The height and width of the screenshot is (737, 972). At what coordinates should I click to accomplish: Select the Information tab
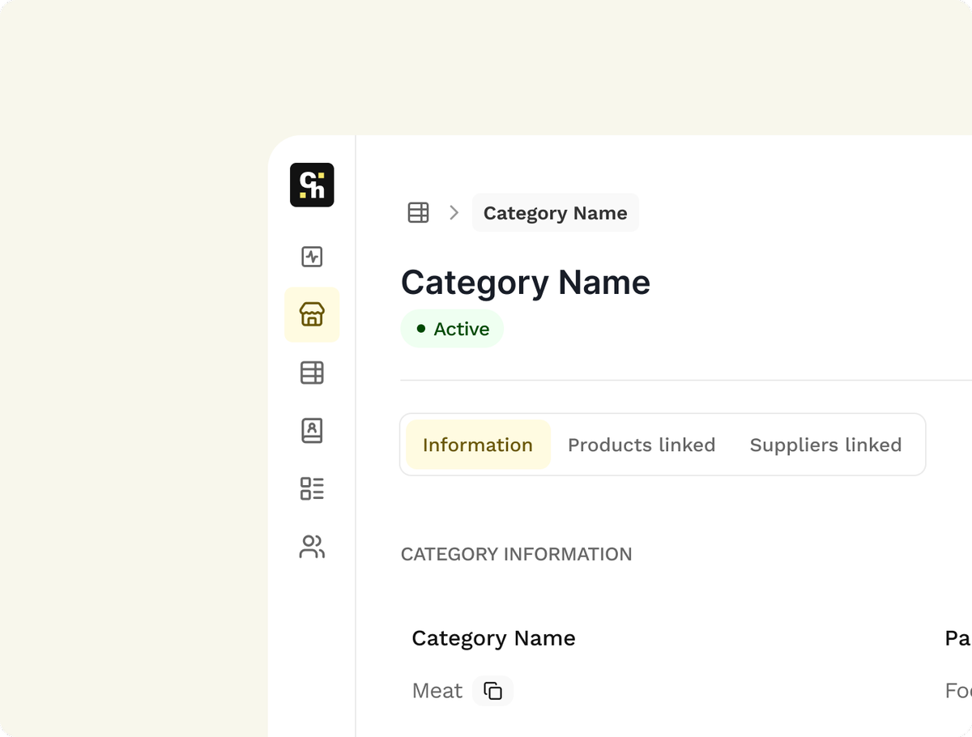[477, 445]
